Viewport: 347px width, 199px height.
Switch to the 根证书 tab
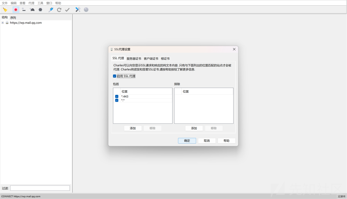tap(165, 59)
